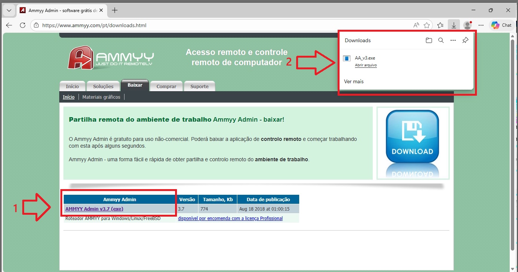Open more options in Downloads panel
The image size is (518, 272).
point(453,40)
